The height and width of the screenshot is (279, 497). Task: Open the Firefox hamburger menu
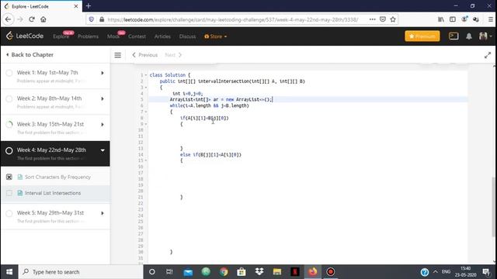(x=490, y=19)
